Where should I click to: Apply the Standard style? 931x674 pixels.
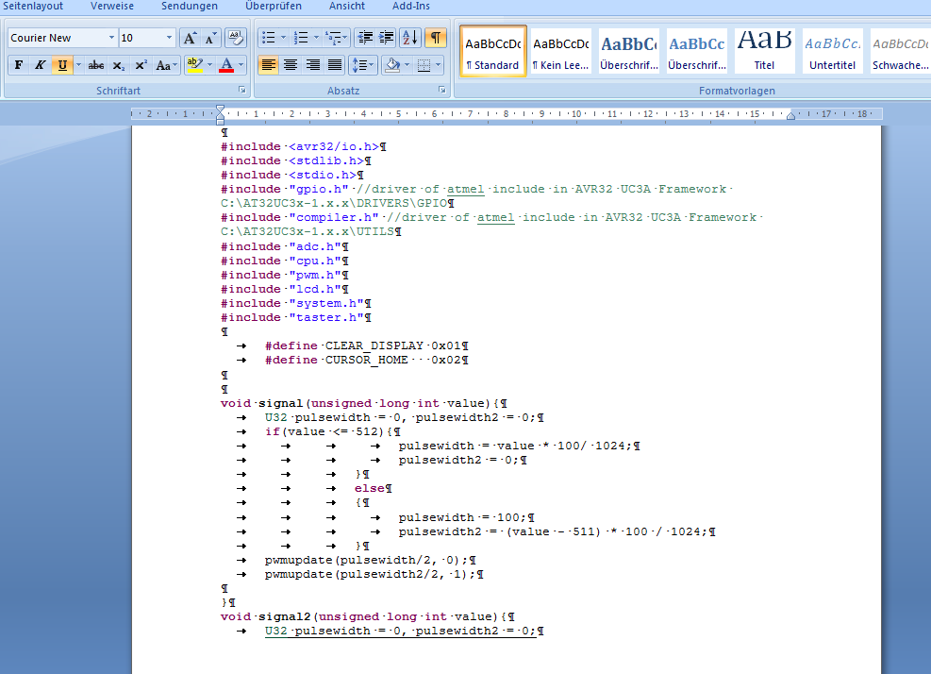coord(492,52)
